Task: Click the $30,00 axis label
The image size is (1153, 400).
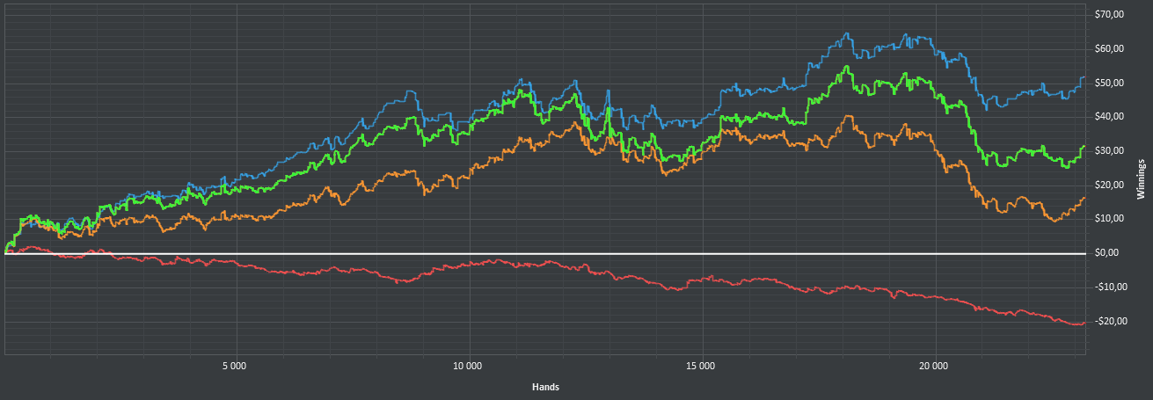Action: click(x=1109, y=150)
